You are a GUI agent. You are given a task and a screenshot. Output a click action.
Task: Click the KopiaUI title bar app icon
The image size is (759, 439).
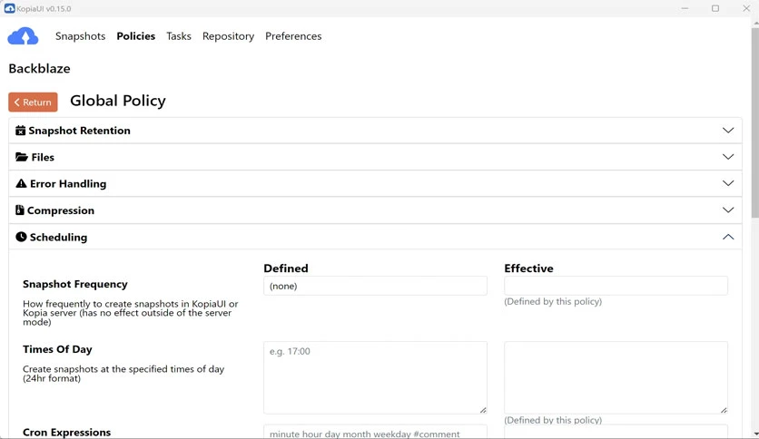9,8
